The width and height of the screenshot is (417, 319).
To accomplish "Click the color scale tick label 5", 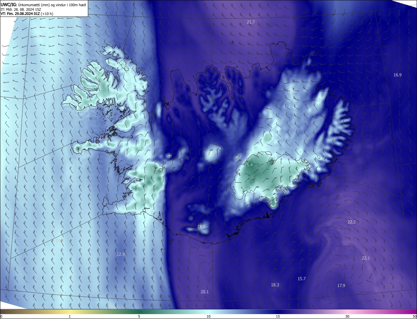I will [x=139, y=316].
